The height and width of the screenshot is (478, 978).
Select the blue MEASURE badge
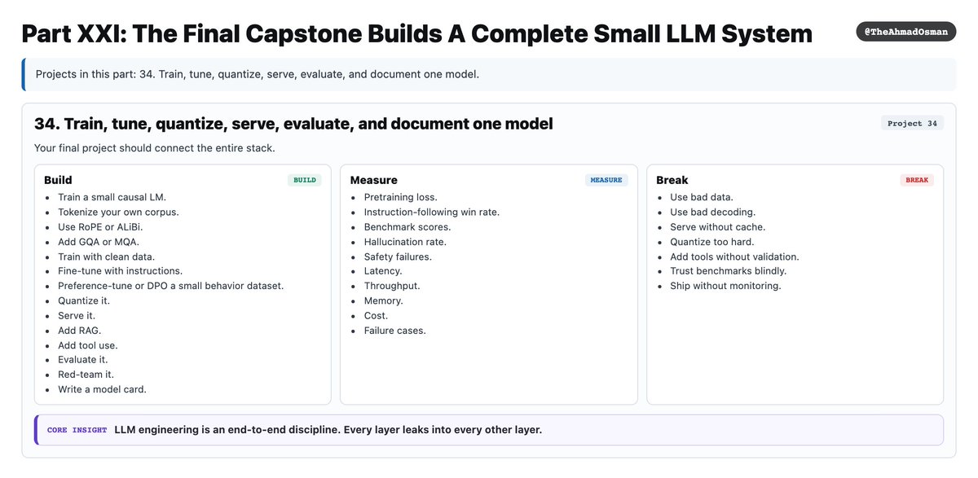(x=606, y=180)
